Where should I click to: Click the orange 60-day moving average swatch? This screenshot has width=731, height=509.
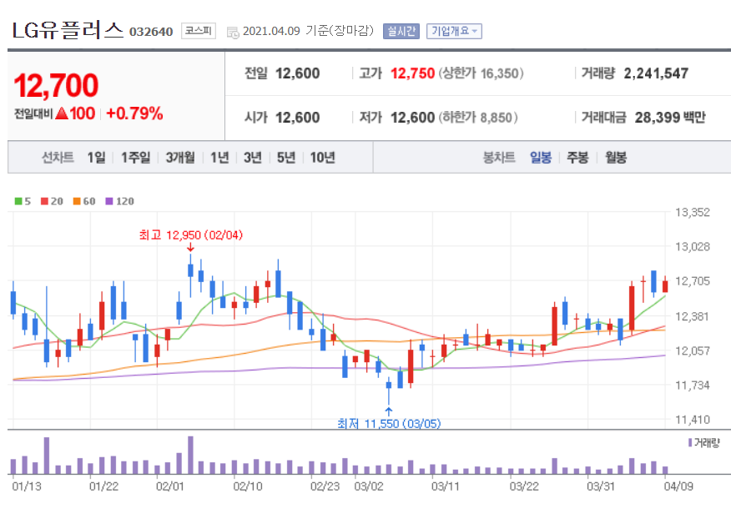(77, 201)
